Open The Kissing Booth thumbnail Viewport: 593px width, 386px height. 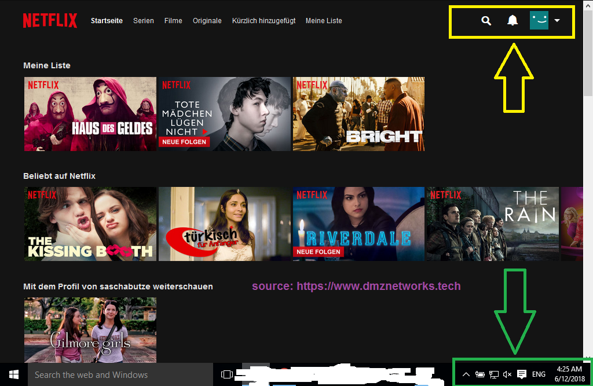(x=90, y=224)
